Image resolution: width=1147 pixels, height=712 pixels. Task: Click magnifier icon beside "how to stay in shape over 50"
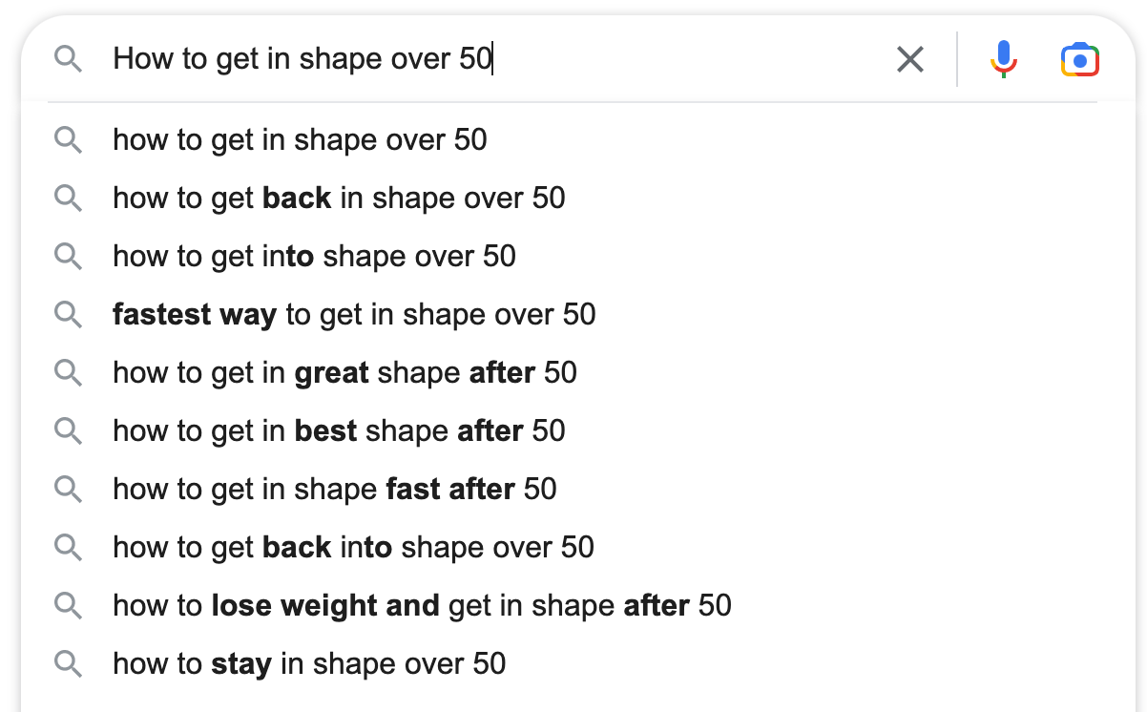68,663
